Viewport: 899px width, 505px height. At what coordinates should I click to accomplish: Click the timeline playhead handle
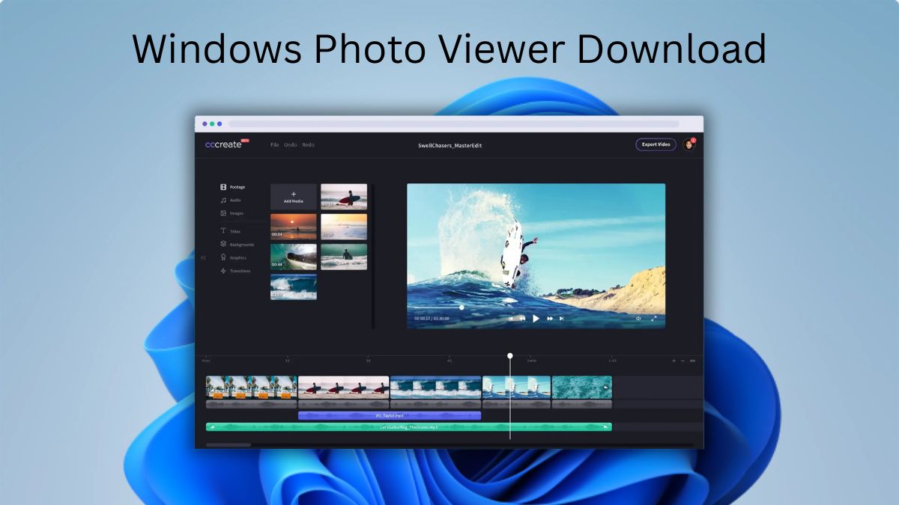pos(510,356)
